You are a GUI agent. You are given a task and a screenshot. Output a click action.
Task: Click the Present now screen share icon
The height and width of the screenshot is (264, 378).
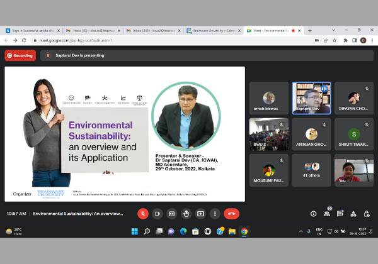[200, 214]
